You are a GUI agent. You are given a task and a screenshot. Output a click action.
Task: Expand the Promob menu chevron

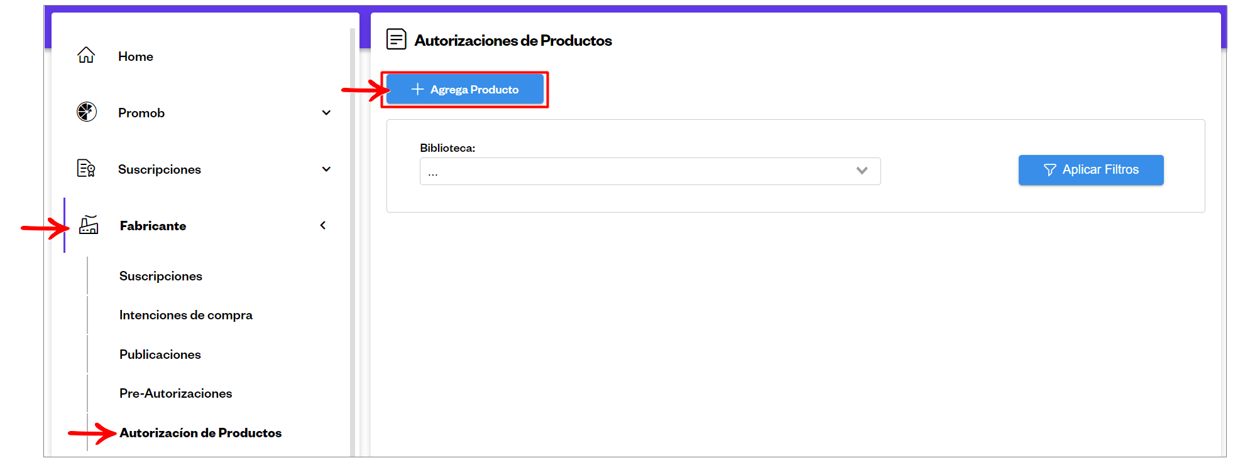pyautogui.click(x=326, y=113)
